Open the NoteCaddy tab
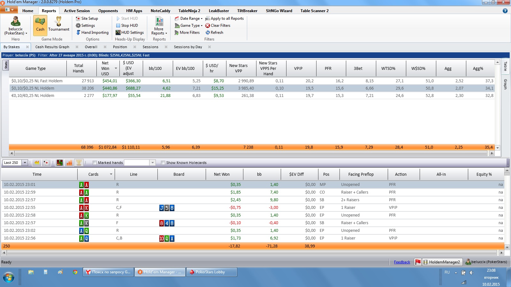The height and width of the screenshot is (287, 511). 160,11
